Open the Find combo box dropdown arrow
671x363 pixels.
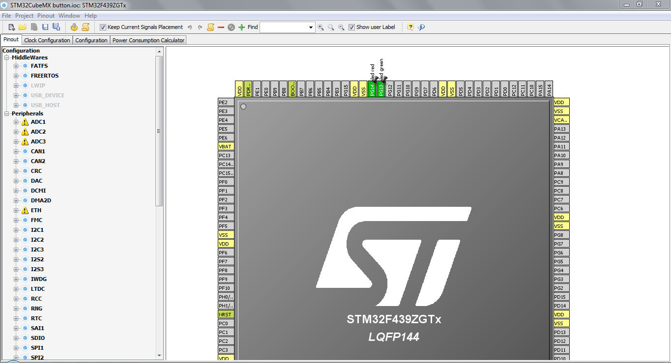click(311, 27)
